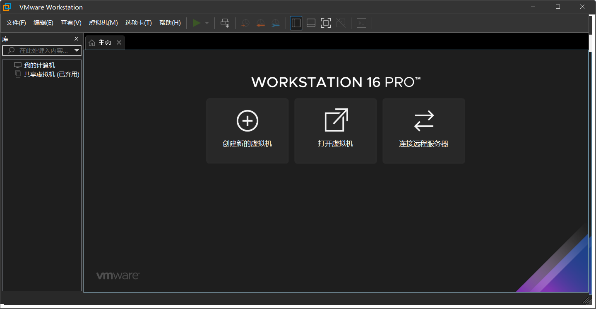Click the console view terminal icon
Screen dimensions: 596x309
click(x=361, y=23)
